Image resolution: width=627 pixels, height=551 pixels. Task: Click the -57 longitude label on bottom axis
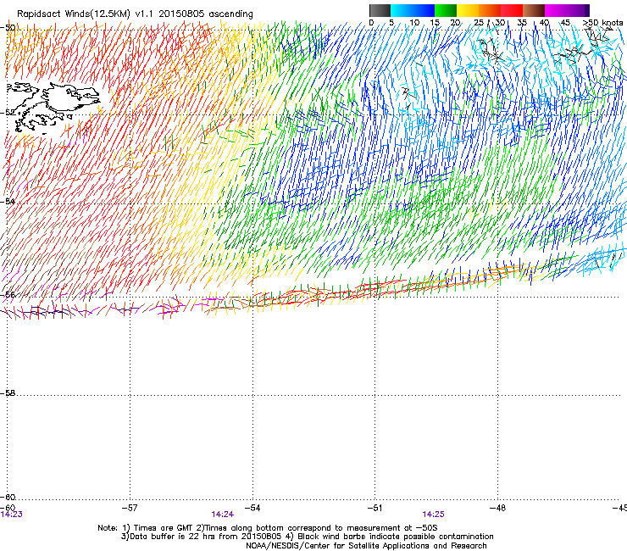tap(129, 508)
